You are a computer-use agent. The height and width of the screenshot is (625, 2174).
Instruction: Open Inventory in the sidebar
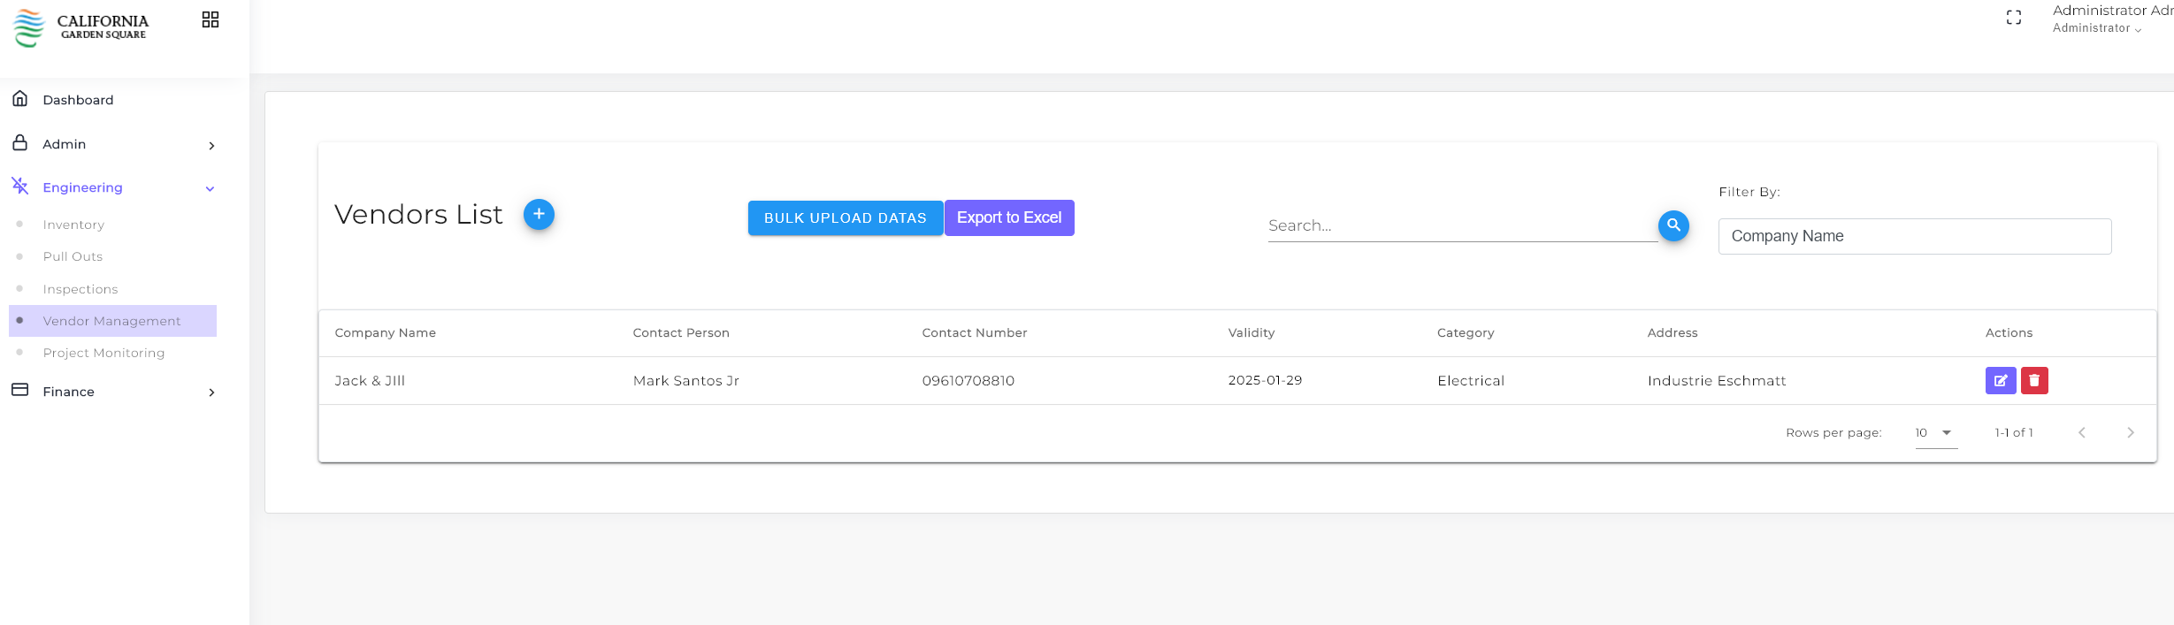click(73, 225)
